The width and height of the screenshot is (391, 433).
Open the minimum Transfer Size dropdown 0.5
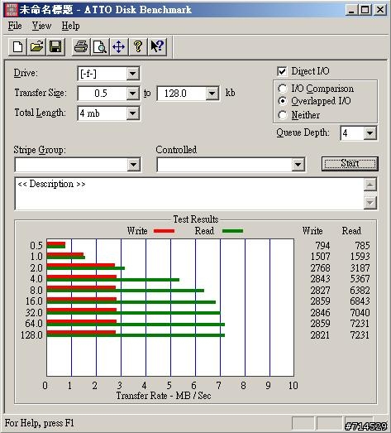coord(132,94)
